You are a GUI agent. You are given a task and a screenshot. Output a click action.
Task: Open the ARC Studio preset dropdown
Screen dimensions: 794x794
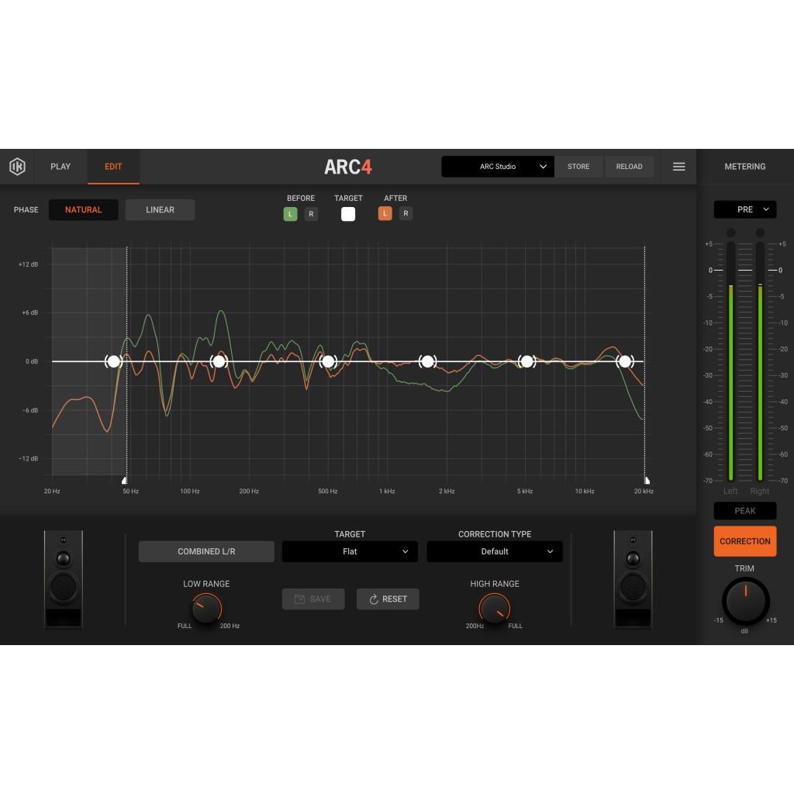[498, 167]
